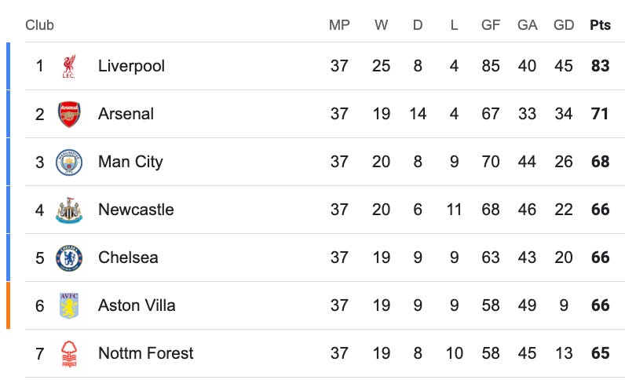Viewport: 625px width, 380px height.
Task: Open the Arsenal team name link
Action: (x=126, y=114)
